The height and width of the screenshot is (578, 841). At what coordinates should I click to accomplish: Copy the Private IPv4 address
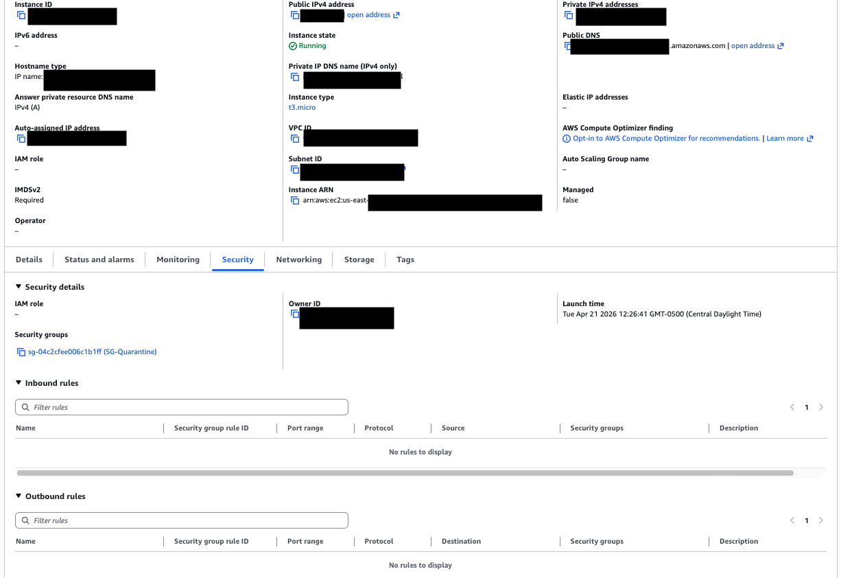pyautogui.click(x=569, y=15)
